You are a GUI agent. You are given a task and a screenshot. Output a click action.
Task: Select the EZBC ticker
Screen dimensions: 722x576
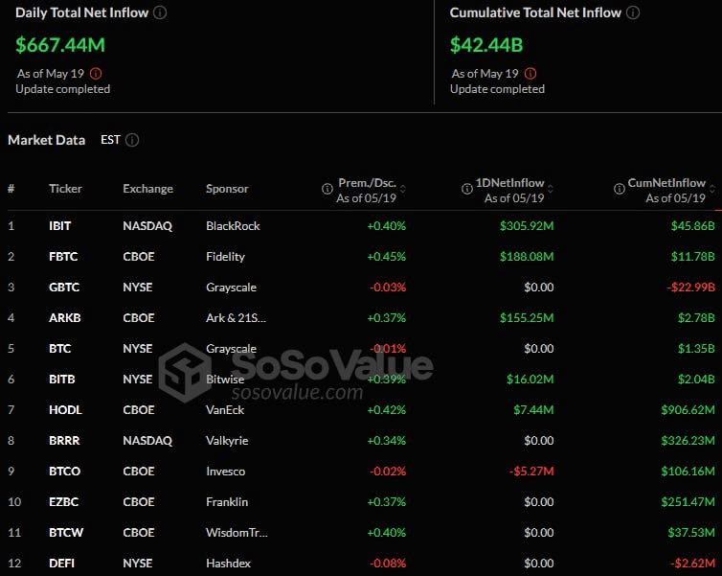coord(63,502)
